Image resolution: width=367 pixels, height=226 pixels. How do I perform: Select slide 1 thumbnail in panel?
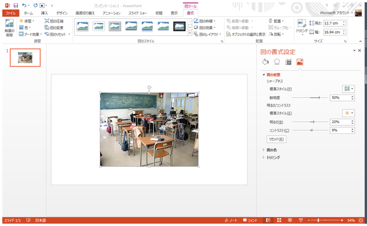[25, 57]
